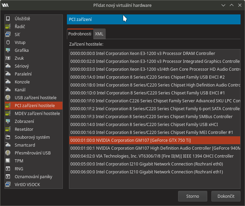Pick the High Definition Audio 0000:00:1B:0 row

tap(155, 85)
